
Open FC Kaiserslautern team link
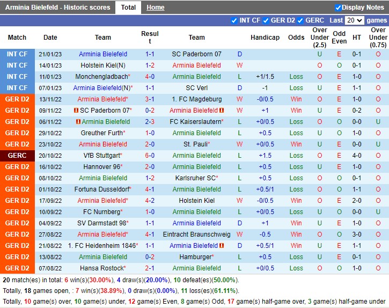click(195, 122)
